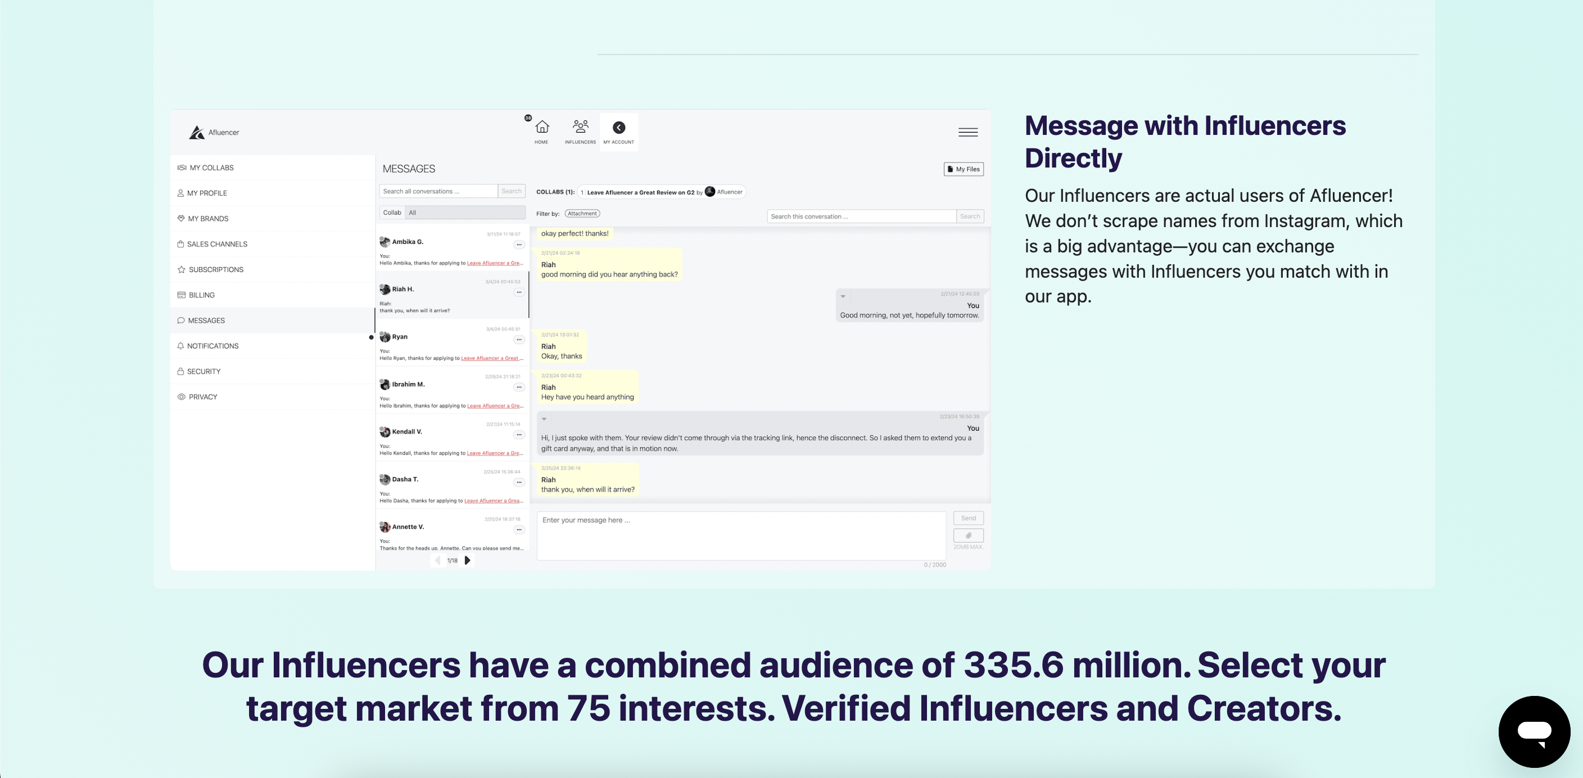
Task: Go to previous page of conversations
Action: 437,560
